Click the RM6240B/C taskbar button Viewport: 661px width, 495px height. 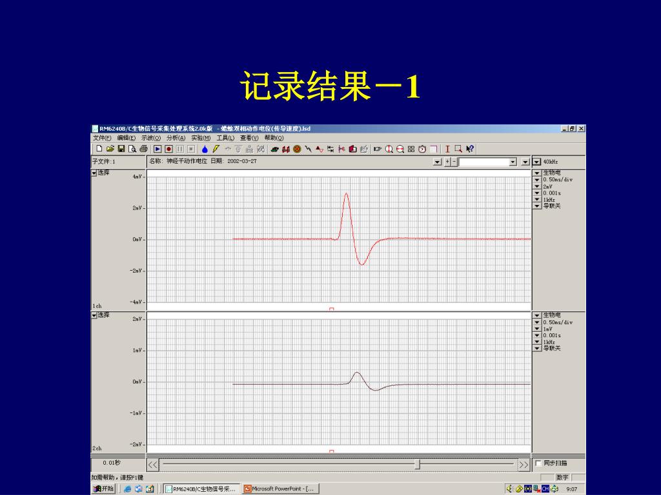pos(201,489)
